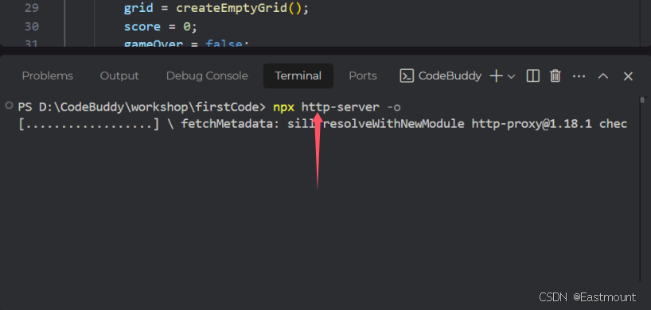Open the Debug Console tab
This screenshot has height=310, width=651.
point(207,76)
